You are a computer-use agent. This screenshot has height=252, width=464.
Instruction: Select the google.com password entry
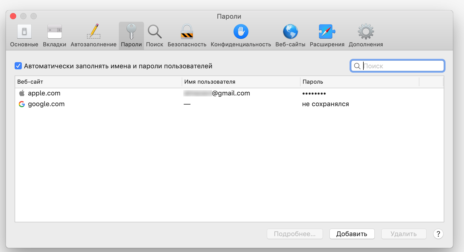(46, 104)
